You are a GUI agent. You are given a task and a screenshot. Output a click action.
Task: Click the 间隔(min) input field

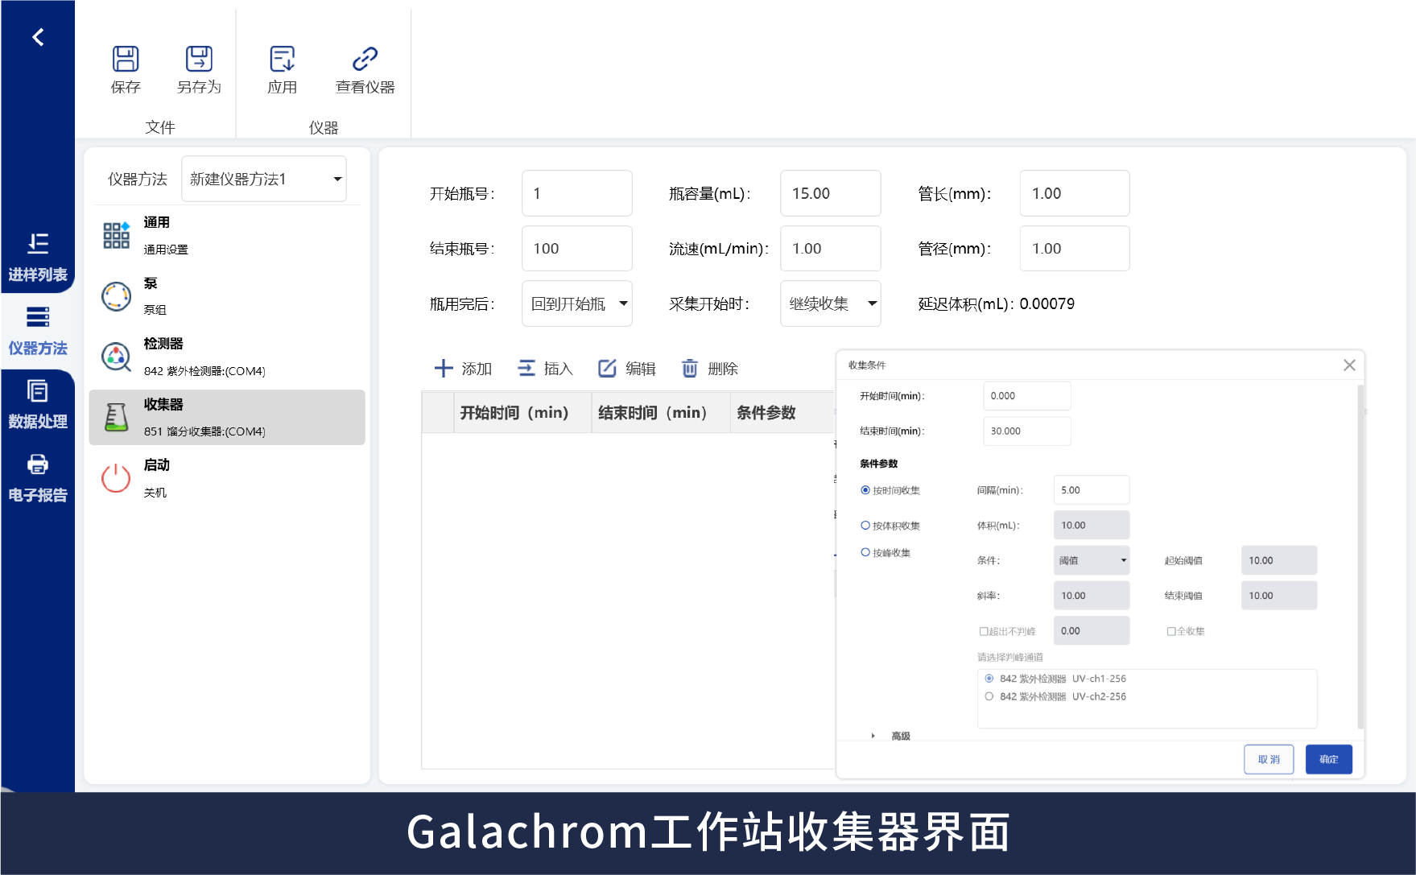pyautogui.click(x=1091, y=490)
